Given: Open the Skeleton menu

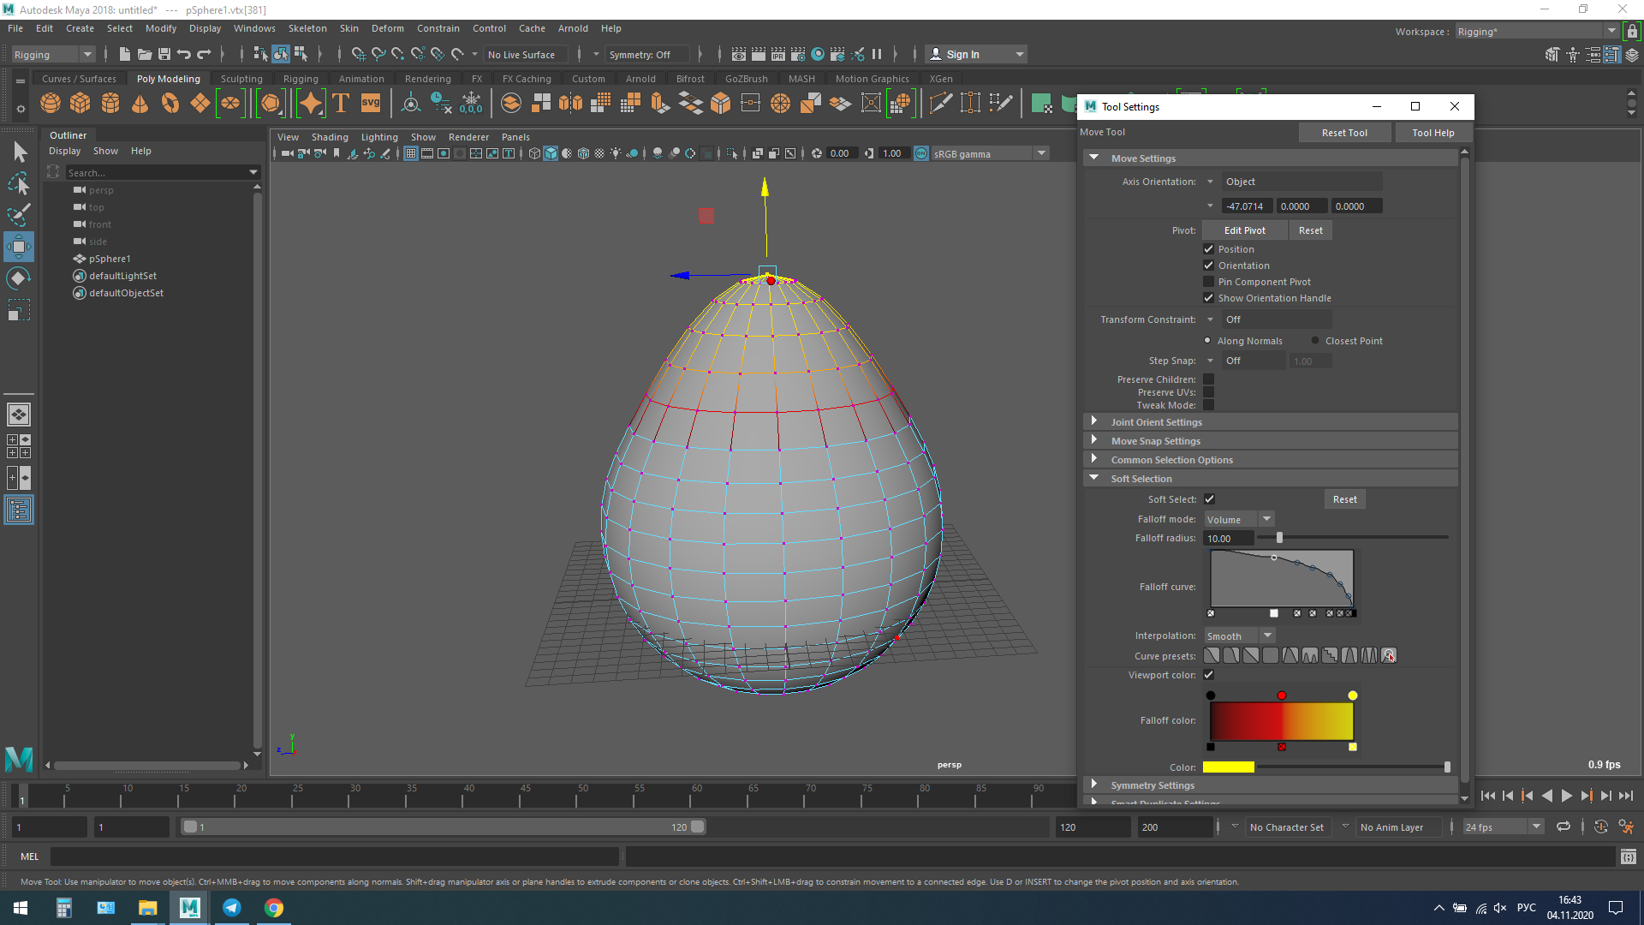Looking at the screenshot, I should (x=307, y=28).
